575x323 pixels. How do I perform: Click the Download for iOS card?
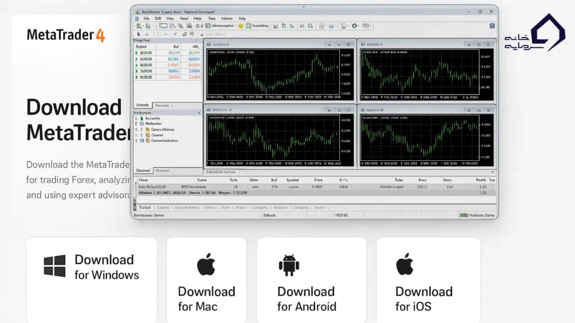428,280
